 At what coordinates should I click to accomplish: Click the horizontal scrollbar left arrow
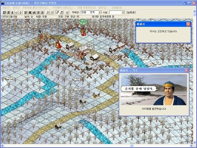click(x=2, y=146)
